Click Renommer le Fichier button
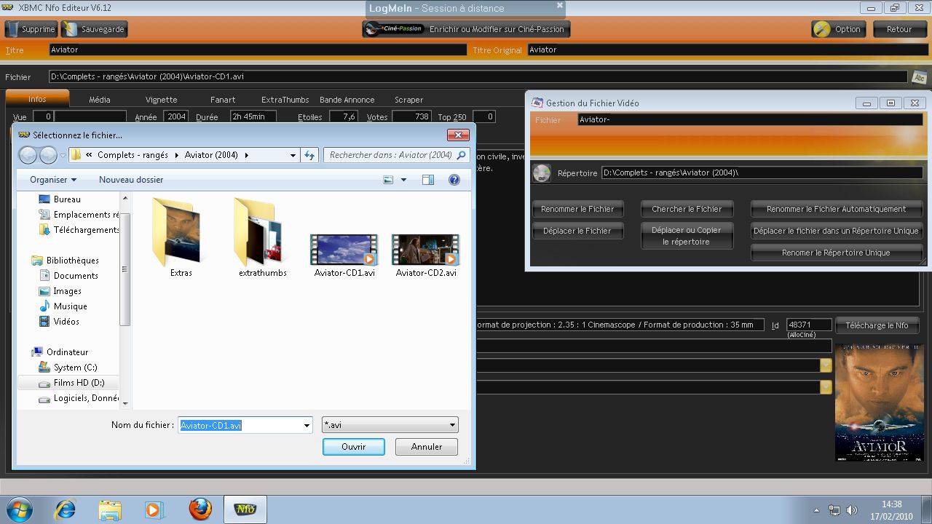The height and width of the screenshot is (524, 932). tap(577, 209)
